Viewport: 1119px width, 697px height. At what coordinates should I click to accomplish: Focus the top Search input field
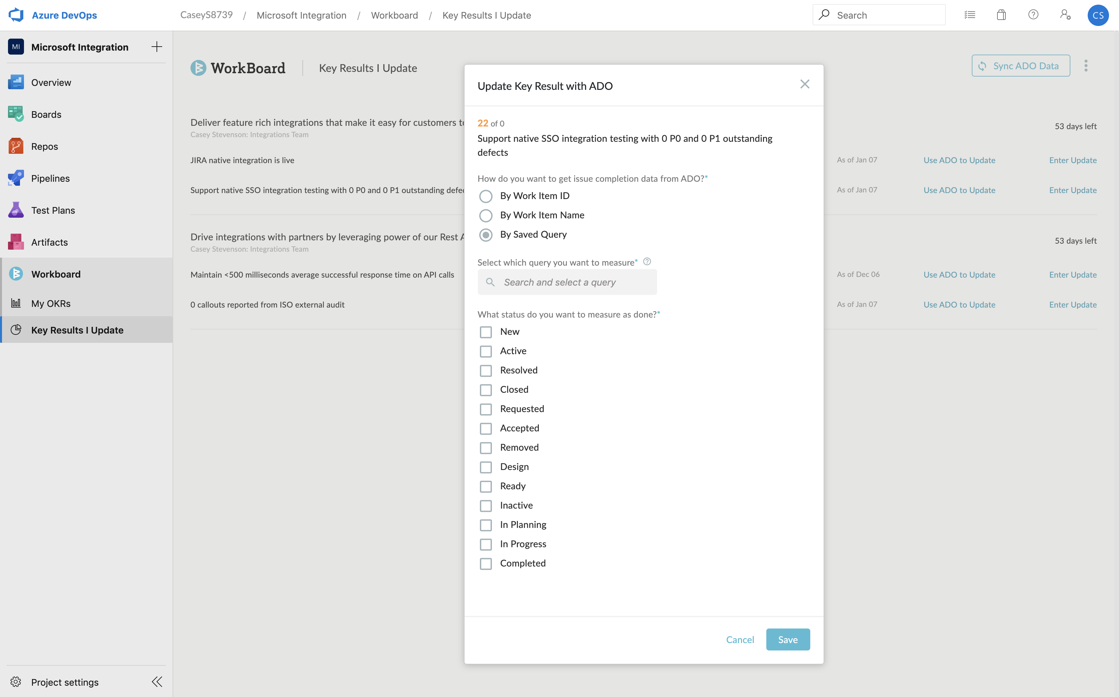pyautogui.click(x=879, y=15)
